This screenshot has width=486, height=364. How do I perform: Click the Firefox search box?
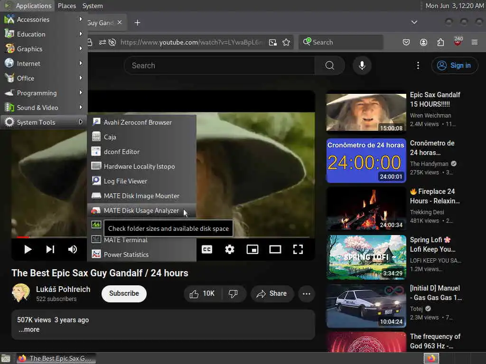(x=341, y=42)
